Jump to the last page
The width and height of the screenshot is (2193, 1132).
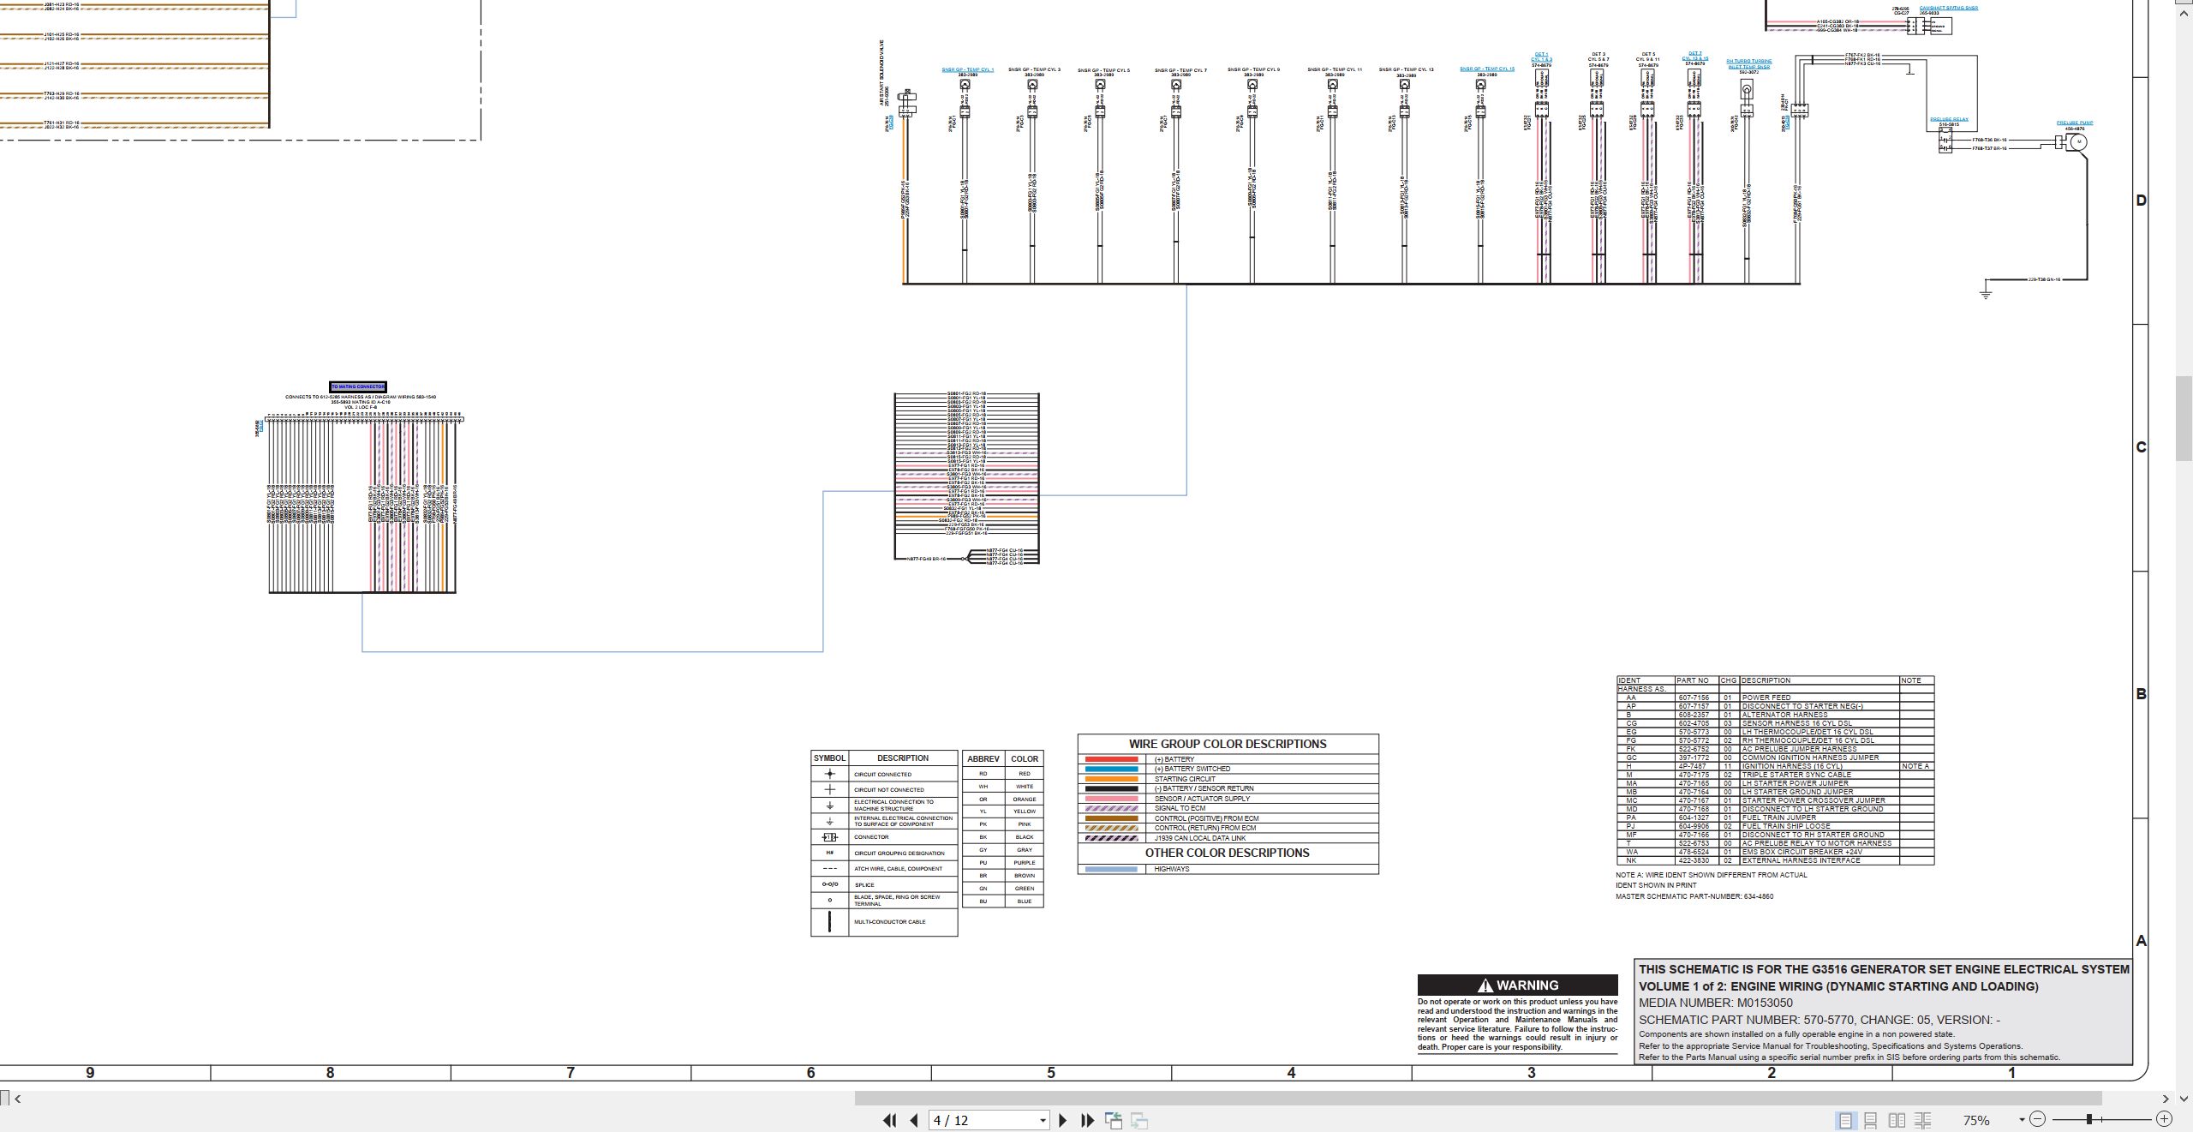click(x=1088, y=1120)
